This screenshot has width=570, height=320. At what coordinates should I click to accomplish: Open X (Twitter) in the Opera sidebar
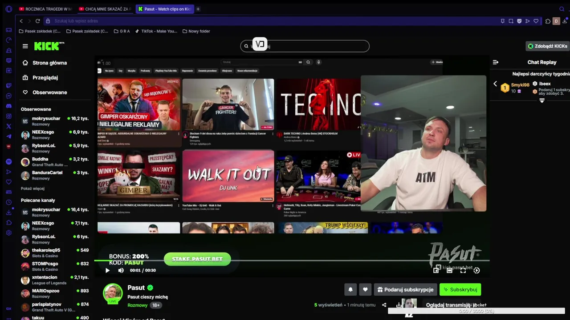tap(8, 126)
